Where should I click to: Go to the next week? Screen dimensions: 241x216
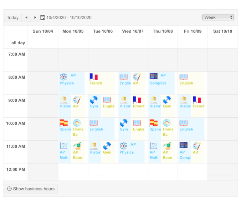coord(35,17)
